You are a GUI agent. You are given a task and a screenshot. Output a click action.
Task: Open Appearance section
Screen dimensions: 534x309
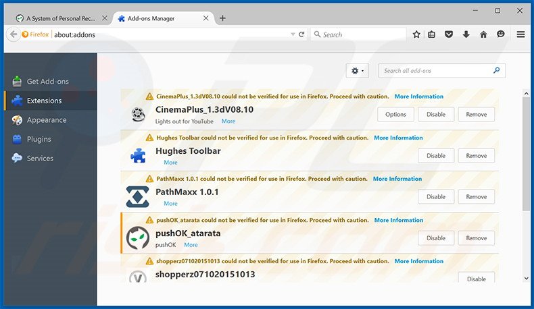coord(51,120)
